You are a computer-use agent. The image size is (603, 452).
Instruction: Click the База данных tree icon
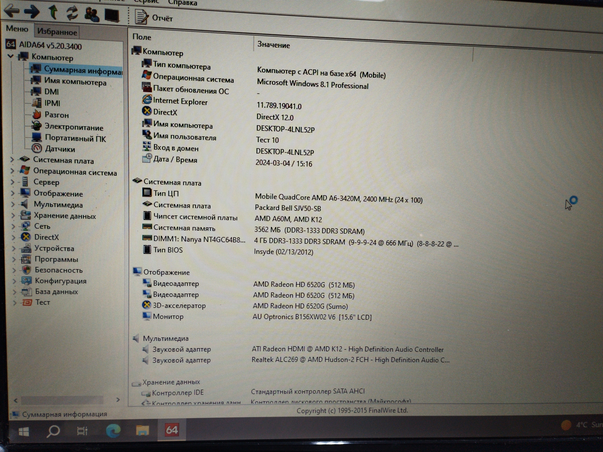(x=26, y=292)
